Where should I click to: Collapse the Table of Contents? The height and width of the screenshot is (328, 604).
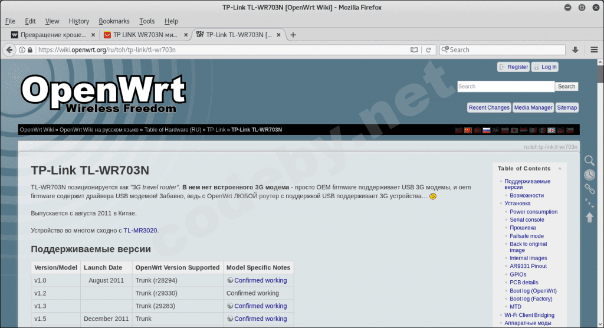(560, 169)
